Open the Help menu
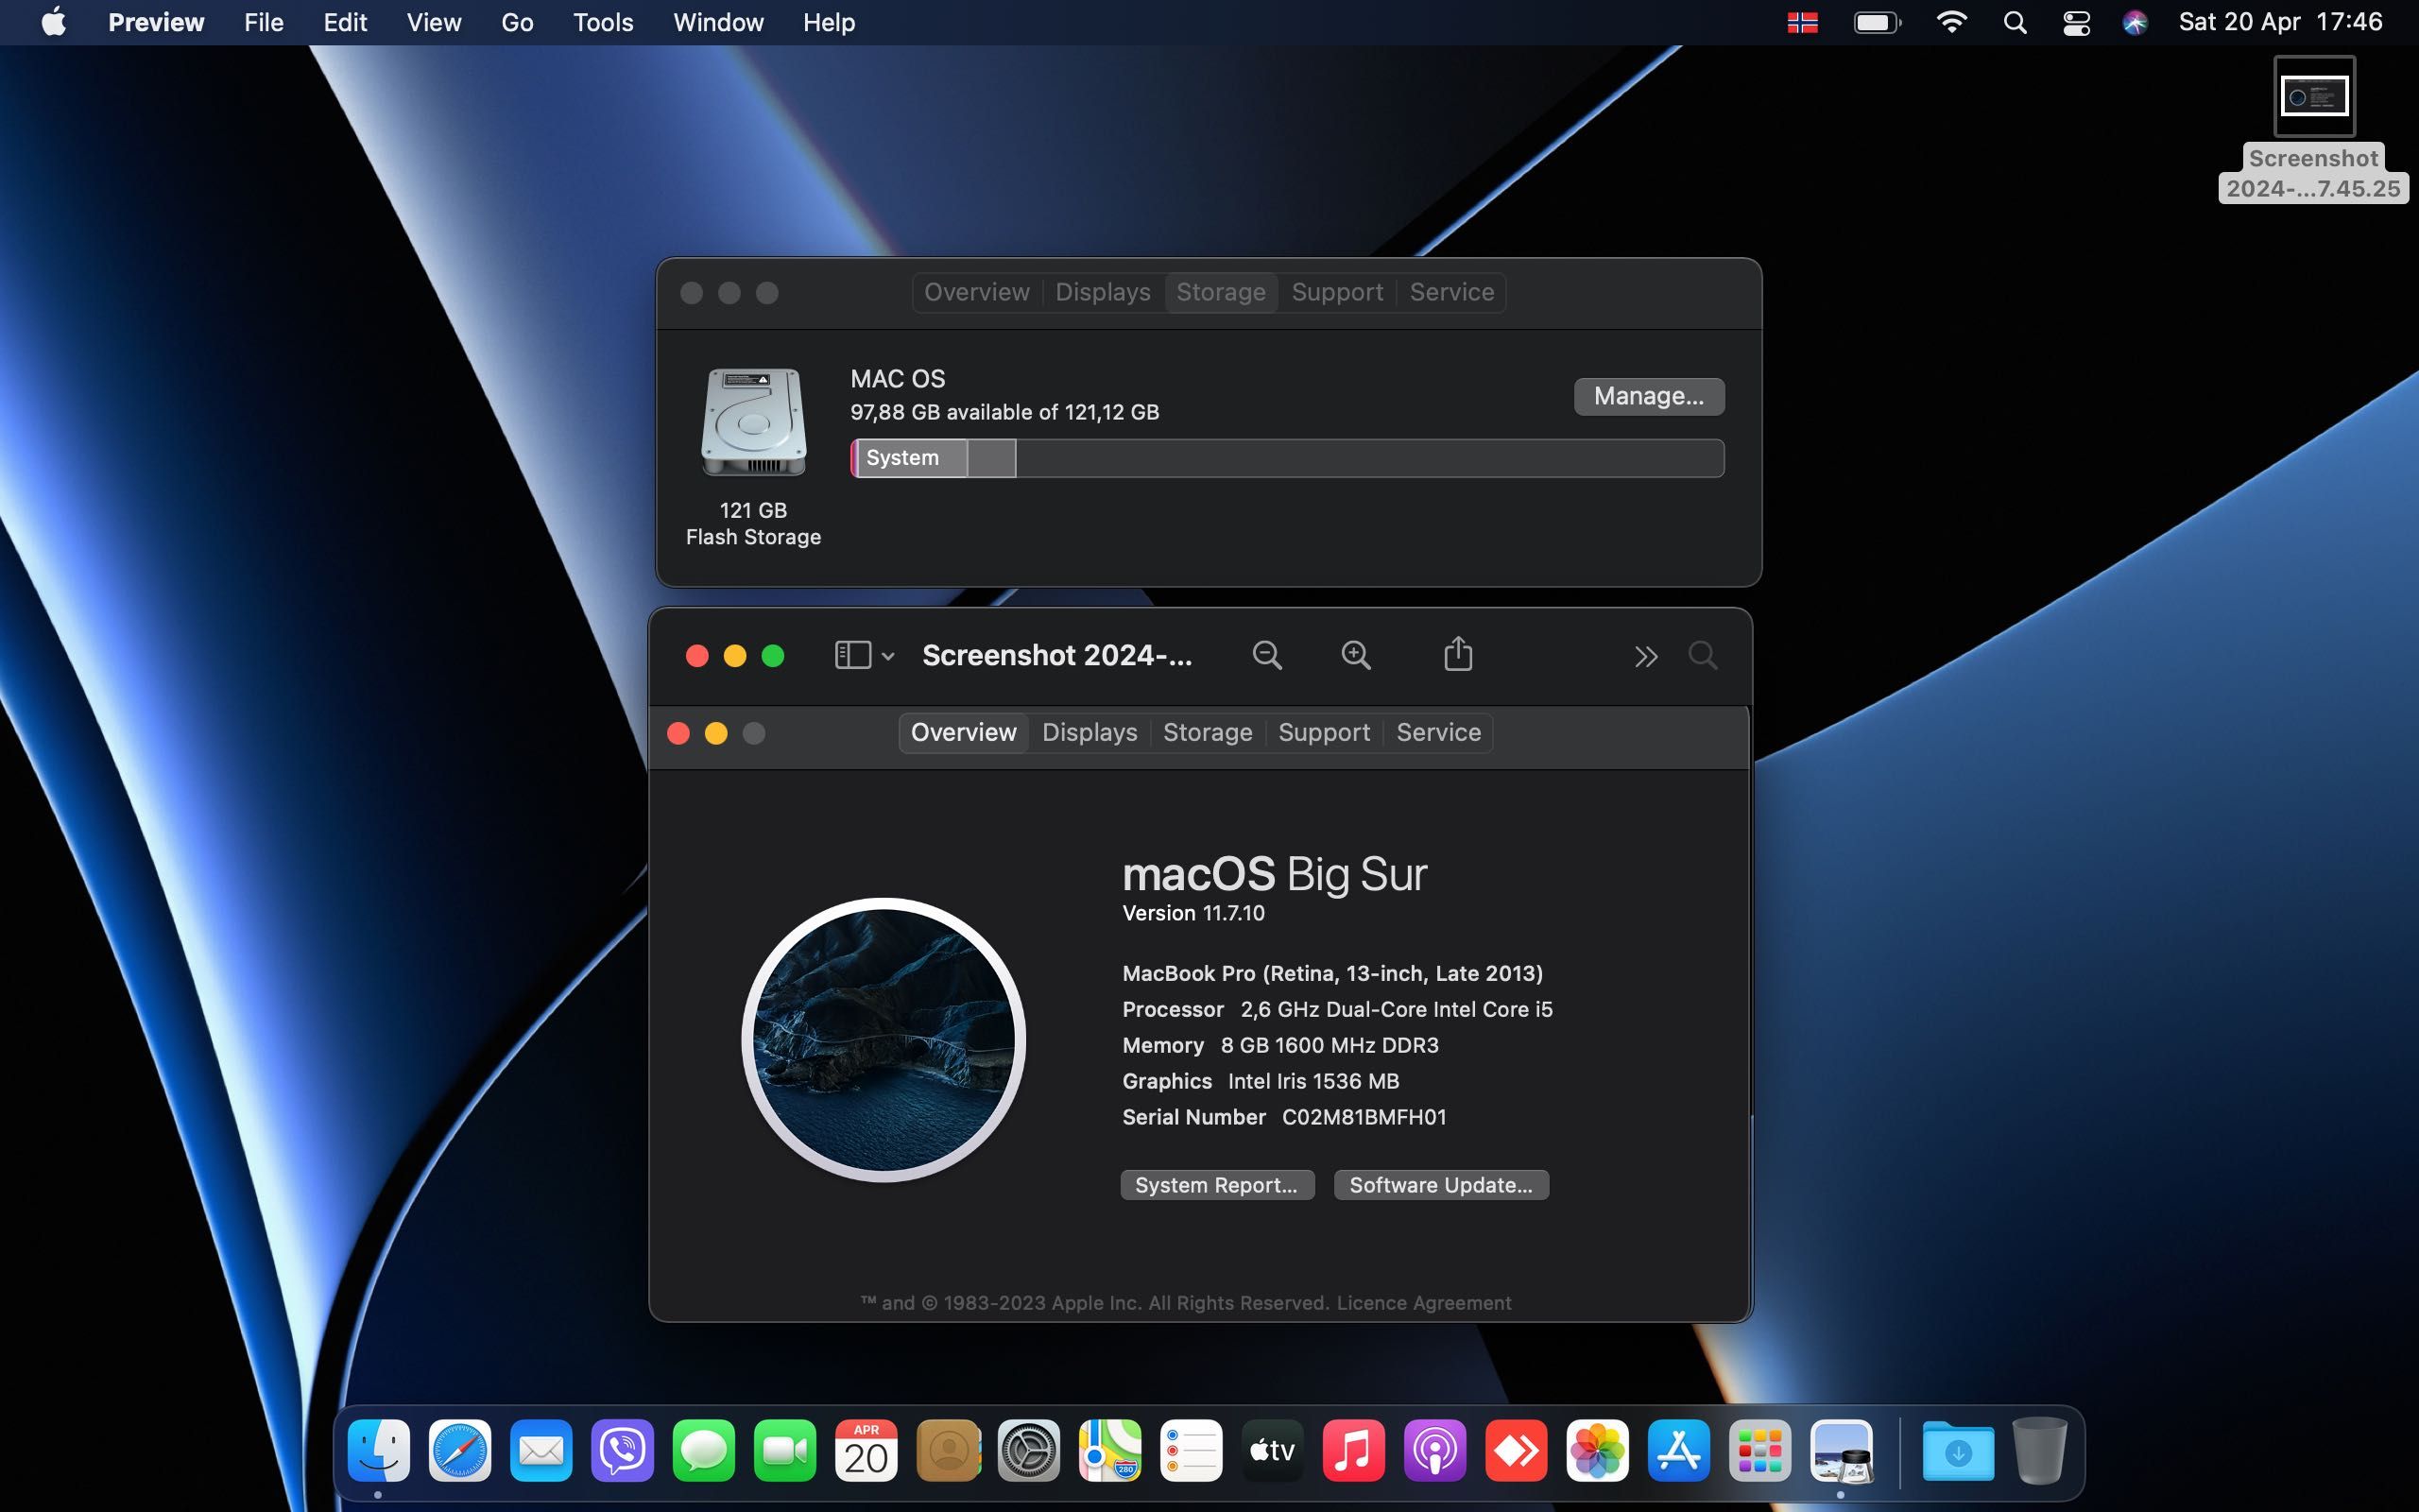2419x1512 pixels. 829,22
